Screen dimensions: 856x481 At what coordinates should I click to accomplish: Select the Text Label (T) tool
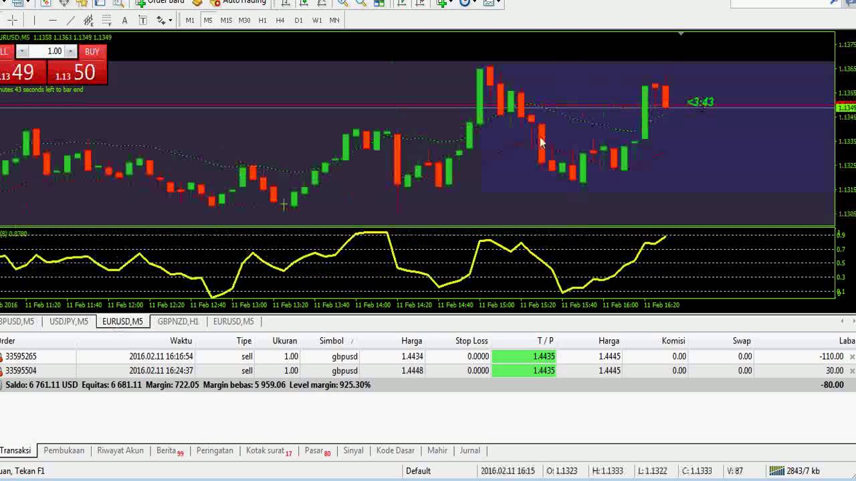coord(142,21)
